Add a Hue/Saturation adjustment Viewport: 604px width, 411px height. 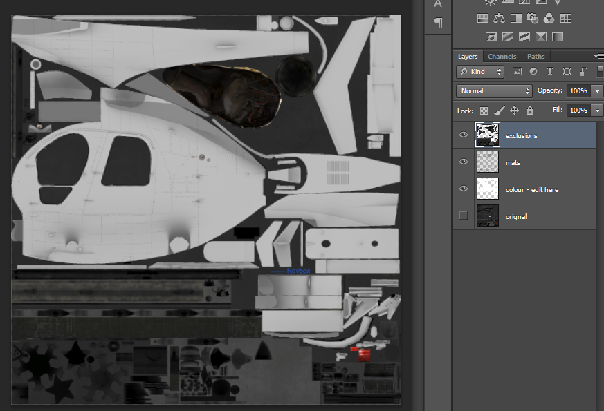(x=483, y=19)
